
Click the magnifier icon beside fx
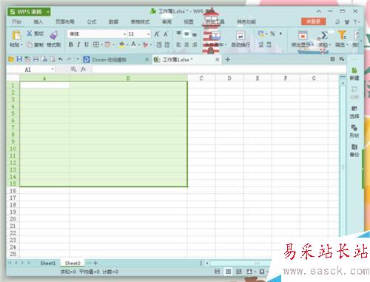click(73, 69)
